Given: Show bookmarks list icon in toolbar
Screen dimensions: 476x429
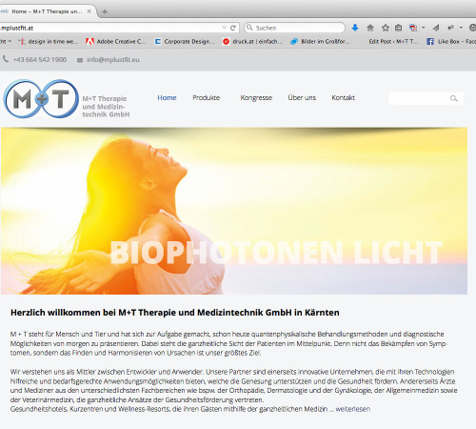Looking at the screenshot, I should point(398,28).
